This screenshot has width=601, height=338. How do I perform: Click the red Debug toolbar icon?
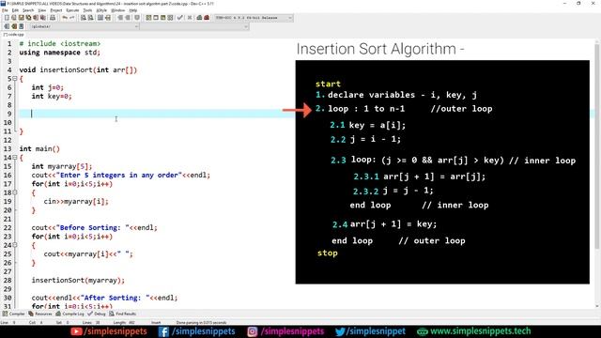click(207, 18)
